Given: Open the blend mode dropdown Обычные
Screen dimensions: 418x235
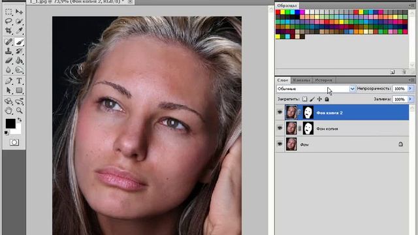Looking at the screenshot, I should tap(316, 89).
